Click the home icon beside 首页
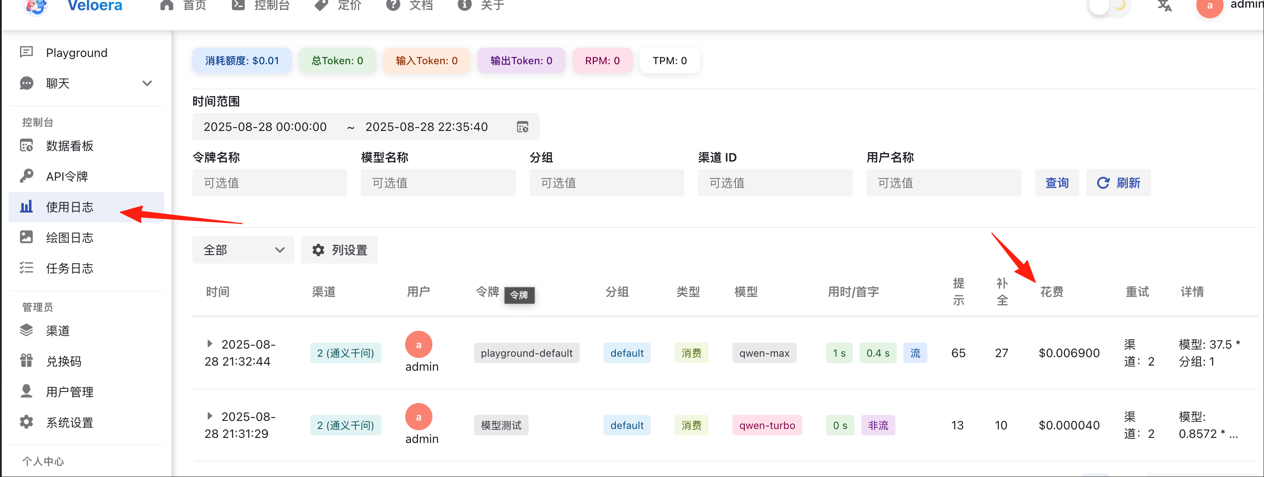 (x=167, y=6)
